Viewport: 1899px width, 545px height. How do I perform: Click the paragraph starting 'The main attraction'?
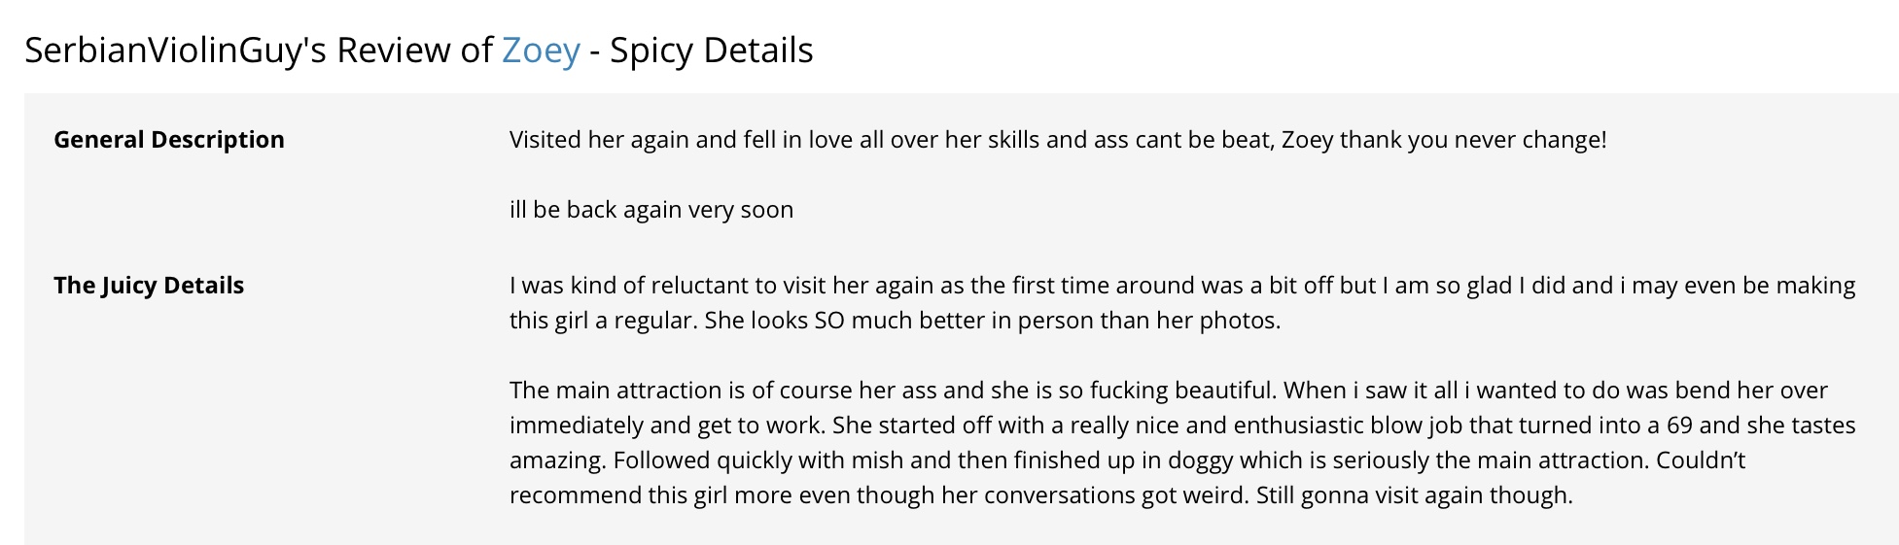coord(1182,443)
